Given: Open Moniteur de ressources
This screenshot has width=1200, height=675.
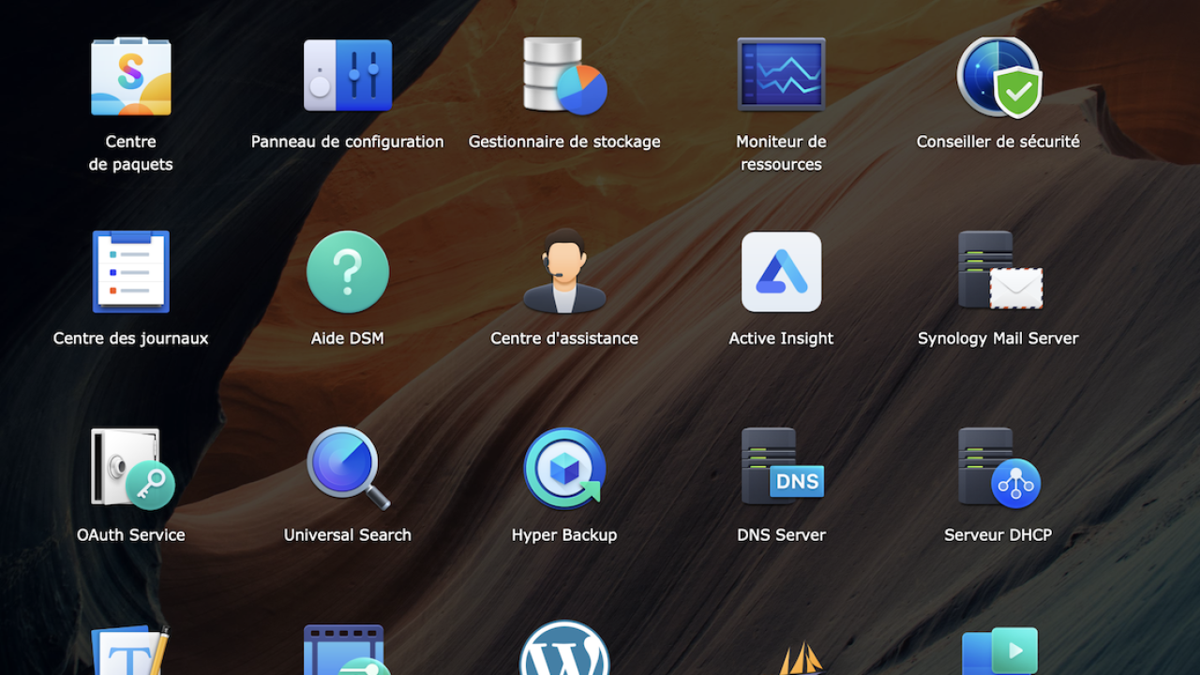Looking at the screenshot, I should click(781, 75).
